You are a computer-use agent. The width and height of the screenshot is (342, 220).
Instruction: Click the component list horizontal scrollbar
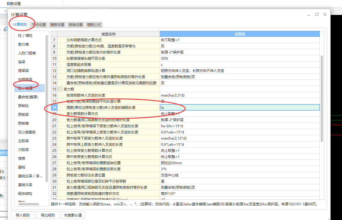coord(29,204)
